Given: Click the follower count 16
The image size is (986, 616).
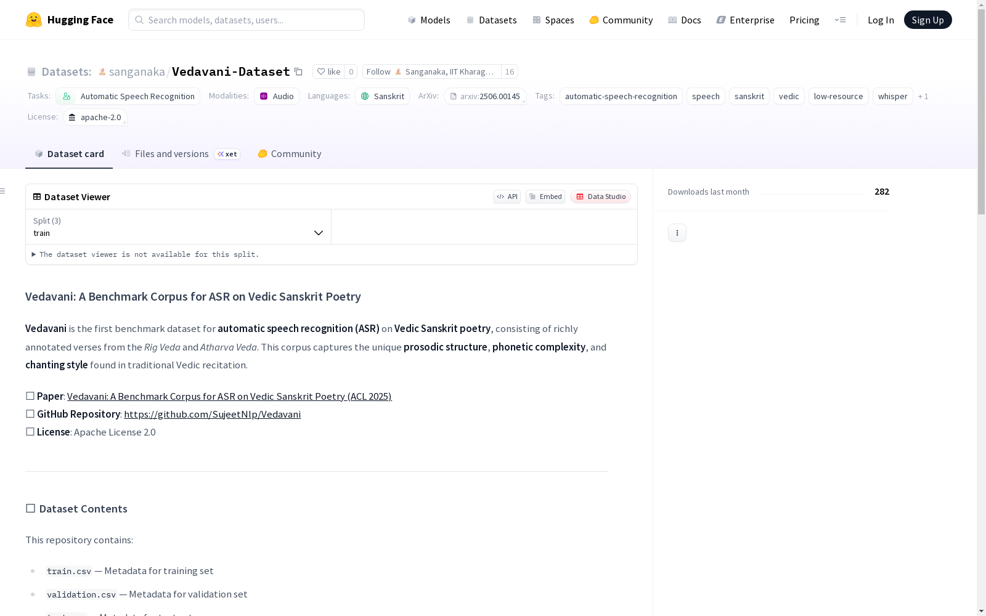Looking at the screenshot, I should pyautogui.click(x=510, y=71).
